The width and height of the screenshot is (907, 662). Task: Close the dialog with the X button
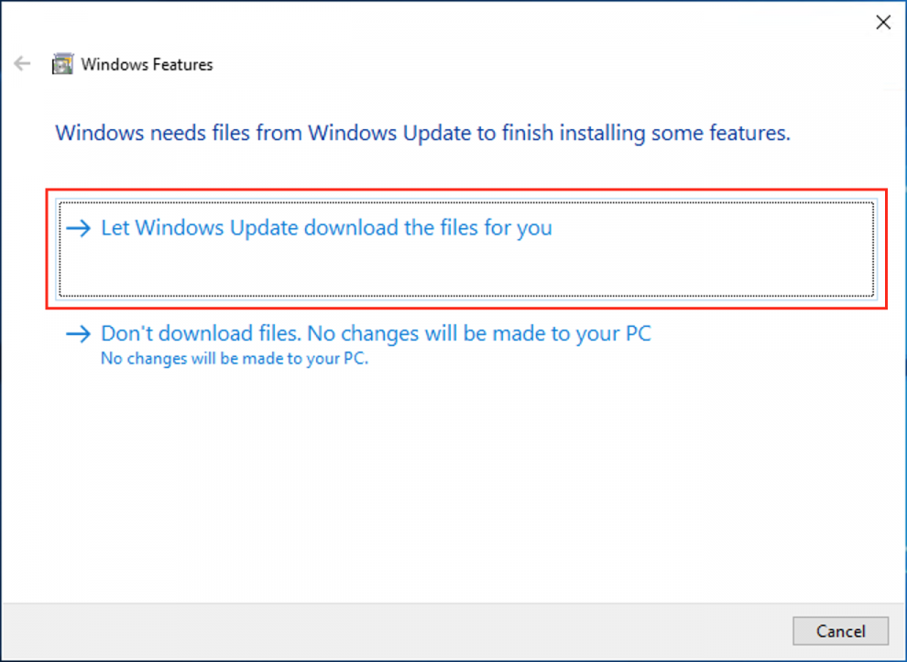(883, 23)
